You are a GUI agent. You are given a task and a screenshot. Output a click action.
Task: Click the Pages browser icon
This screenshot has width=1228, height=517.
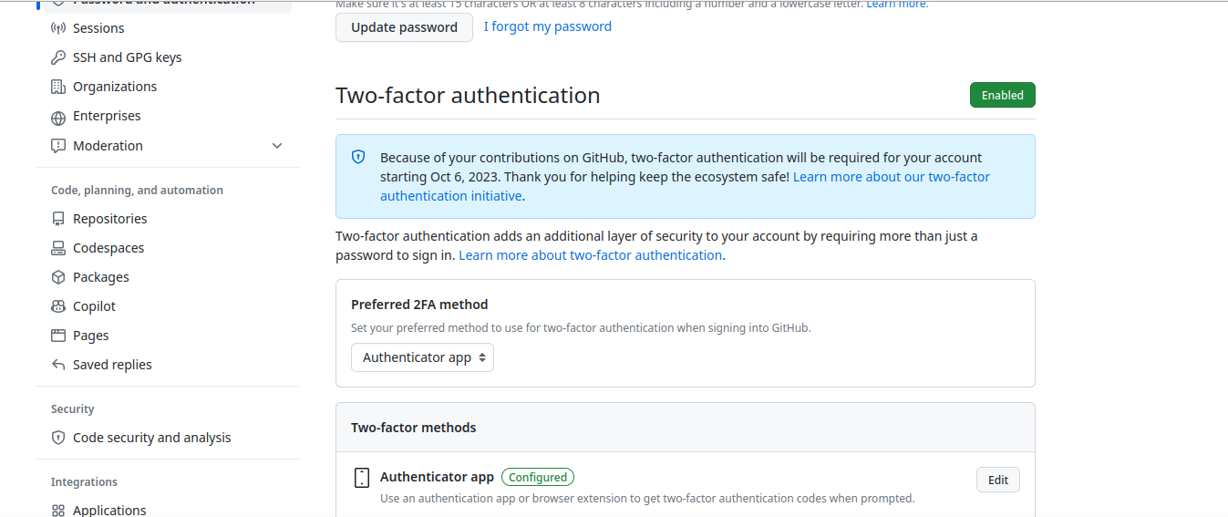click(x=58, y=336)
